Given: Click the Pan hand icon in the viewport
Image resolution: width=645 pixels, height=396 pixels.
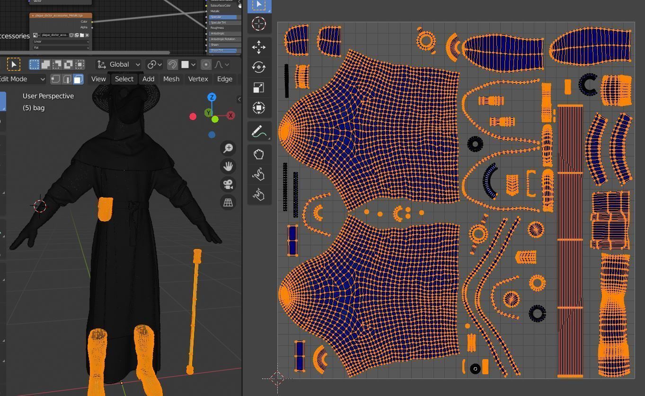Looking at the screenshot, I should pos(228,166).
